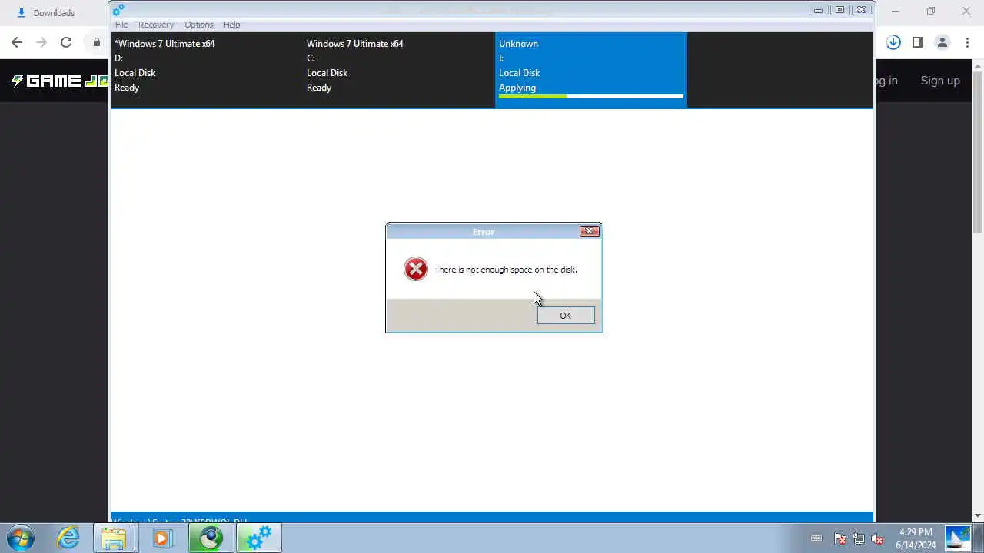Viewport: 984px width, 553px height.
Task: Open the browser profile avatar
Action: 942,42
